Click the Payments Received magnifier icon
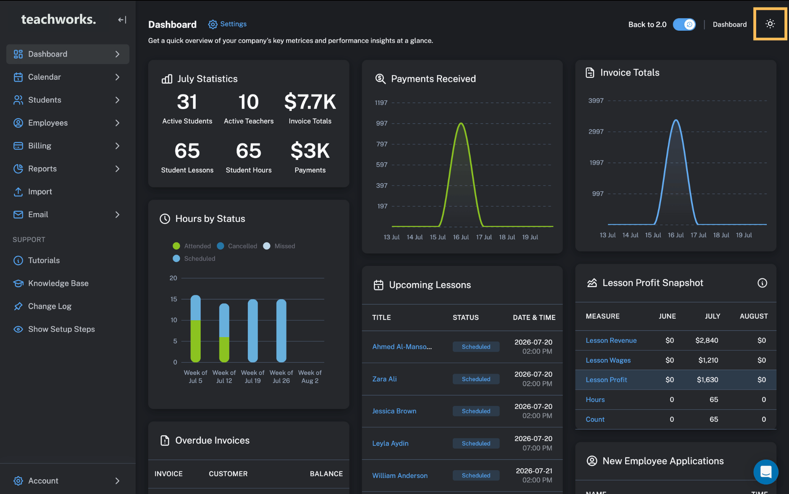 (x=381, y=79)
